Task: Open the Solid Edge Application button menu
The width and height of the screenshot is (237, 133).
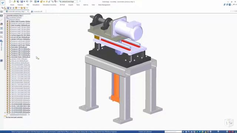Action: click(x=3, y=3)
